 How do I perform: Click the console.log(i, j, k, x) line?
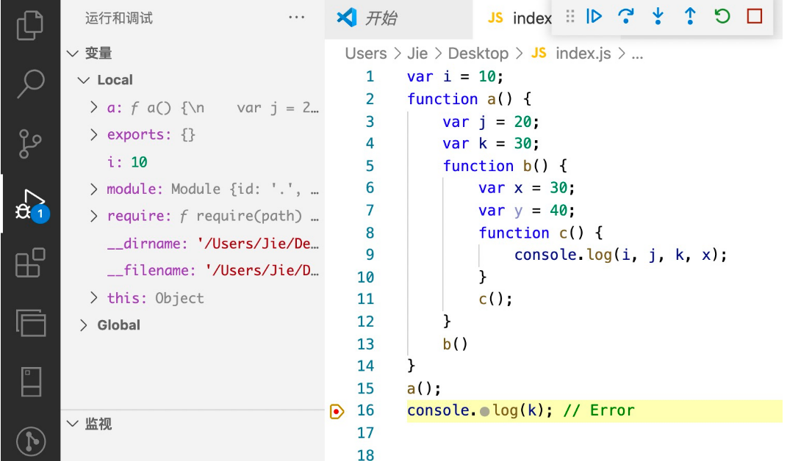pyautogui.click(x=621, y=255)
